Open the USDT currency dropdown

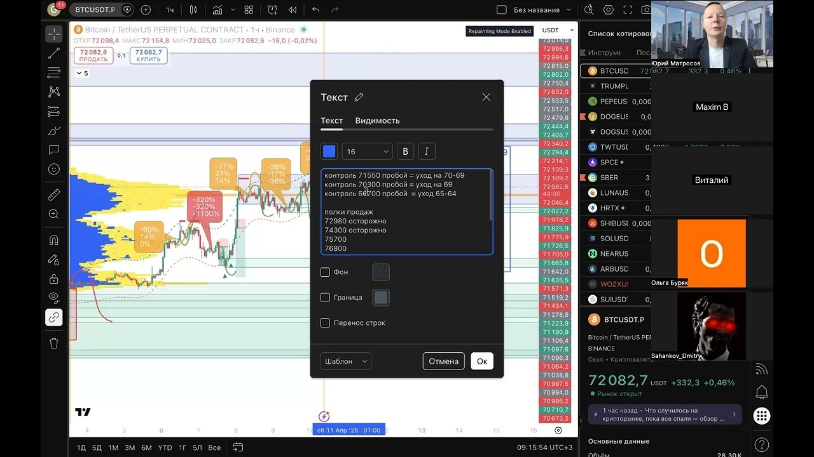pyautogui.click(x=558, y=30)
